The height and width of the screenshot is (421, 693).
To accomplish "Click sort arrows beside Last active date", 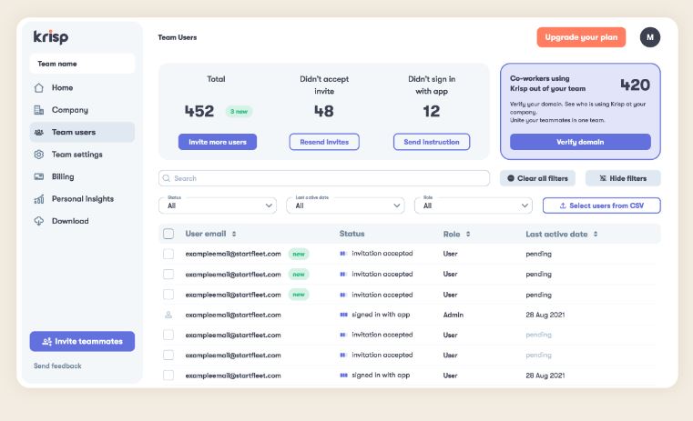I will click(x=596, y=234).
